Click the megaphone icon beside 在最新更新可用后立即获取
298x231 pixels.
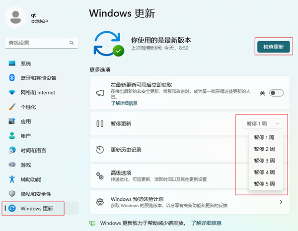point(100,93)
